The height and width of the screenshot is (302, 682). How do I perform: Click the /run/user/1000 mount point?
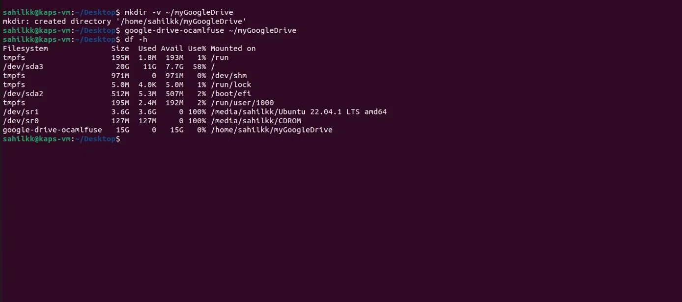[x=242, y=103]
